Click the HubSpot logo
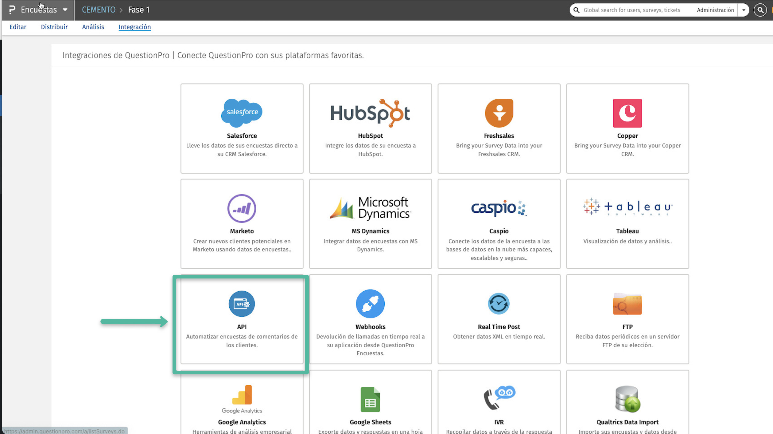This screenshot has height=434, width=773. [x=370, y=113]
